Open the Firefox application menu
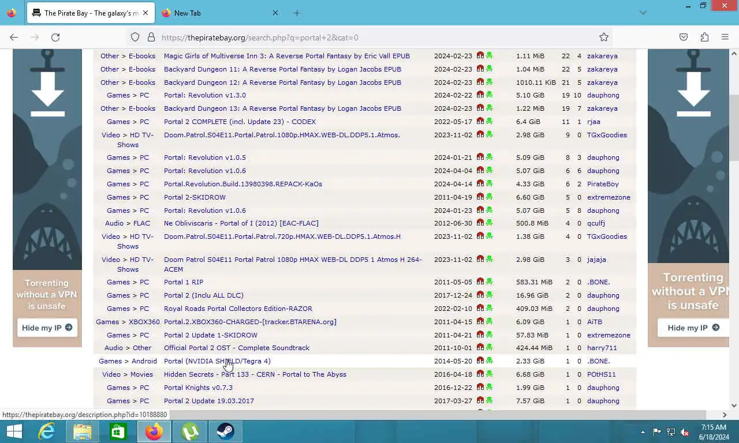Screen dimensions: 739x443 (725, 37)
